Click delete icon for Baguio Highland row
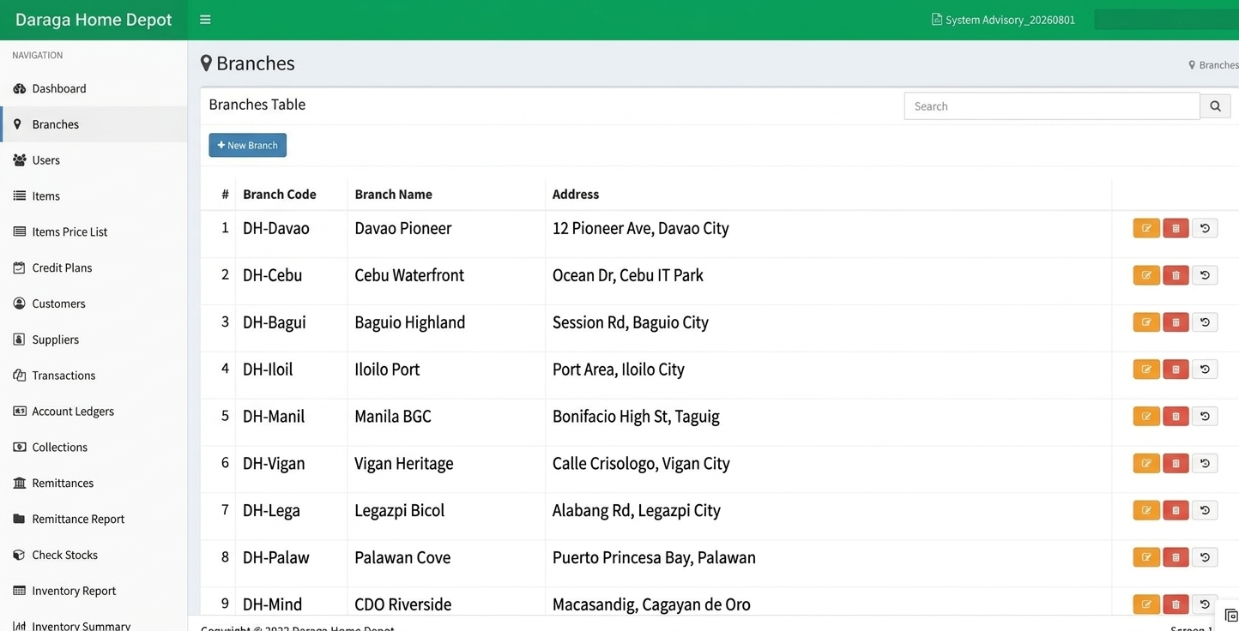 (1176, 322)
